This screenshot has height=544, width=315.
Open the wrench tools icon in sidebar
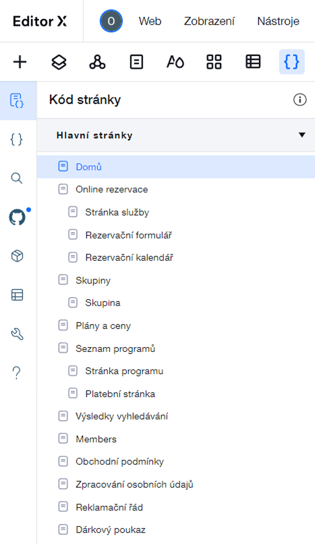[17, 334]
